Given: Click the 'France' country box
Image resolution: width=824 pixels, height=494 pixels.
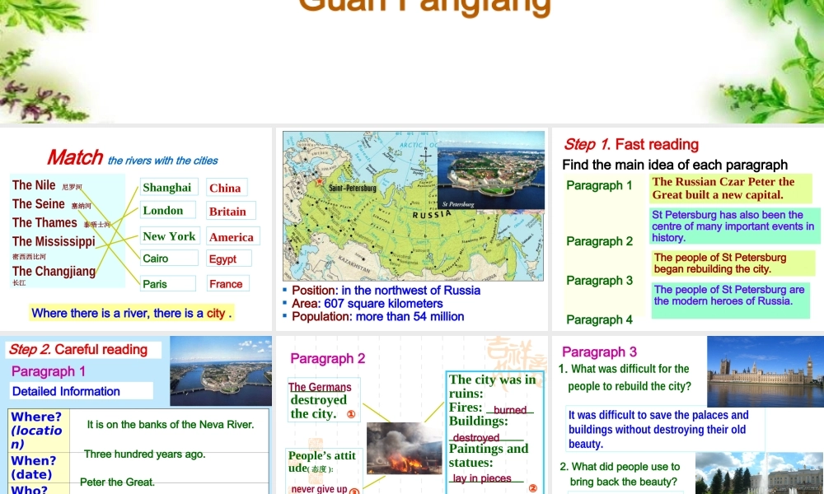Looking at the screenshot, I should click(227, 284).
